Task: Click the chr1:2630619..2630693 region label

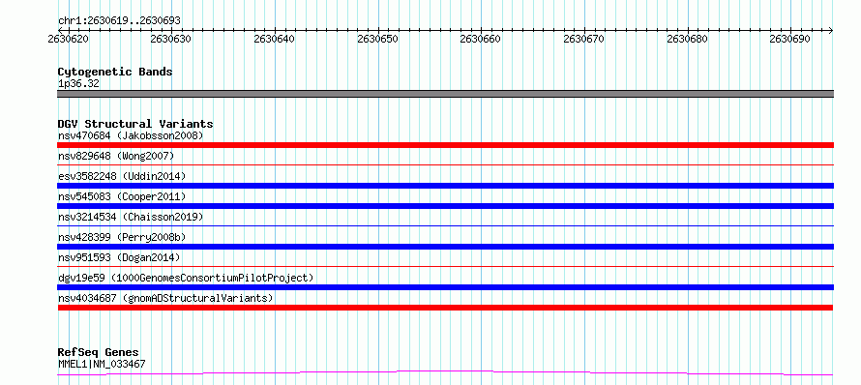Action: pos(119,21)
